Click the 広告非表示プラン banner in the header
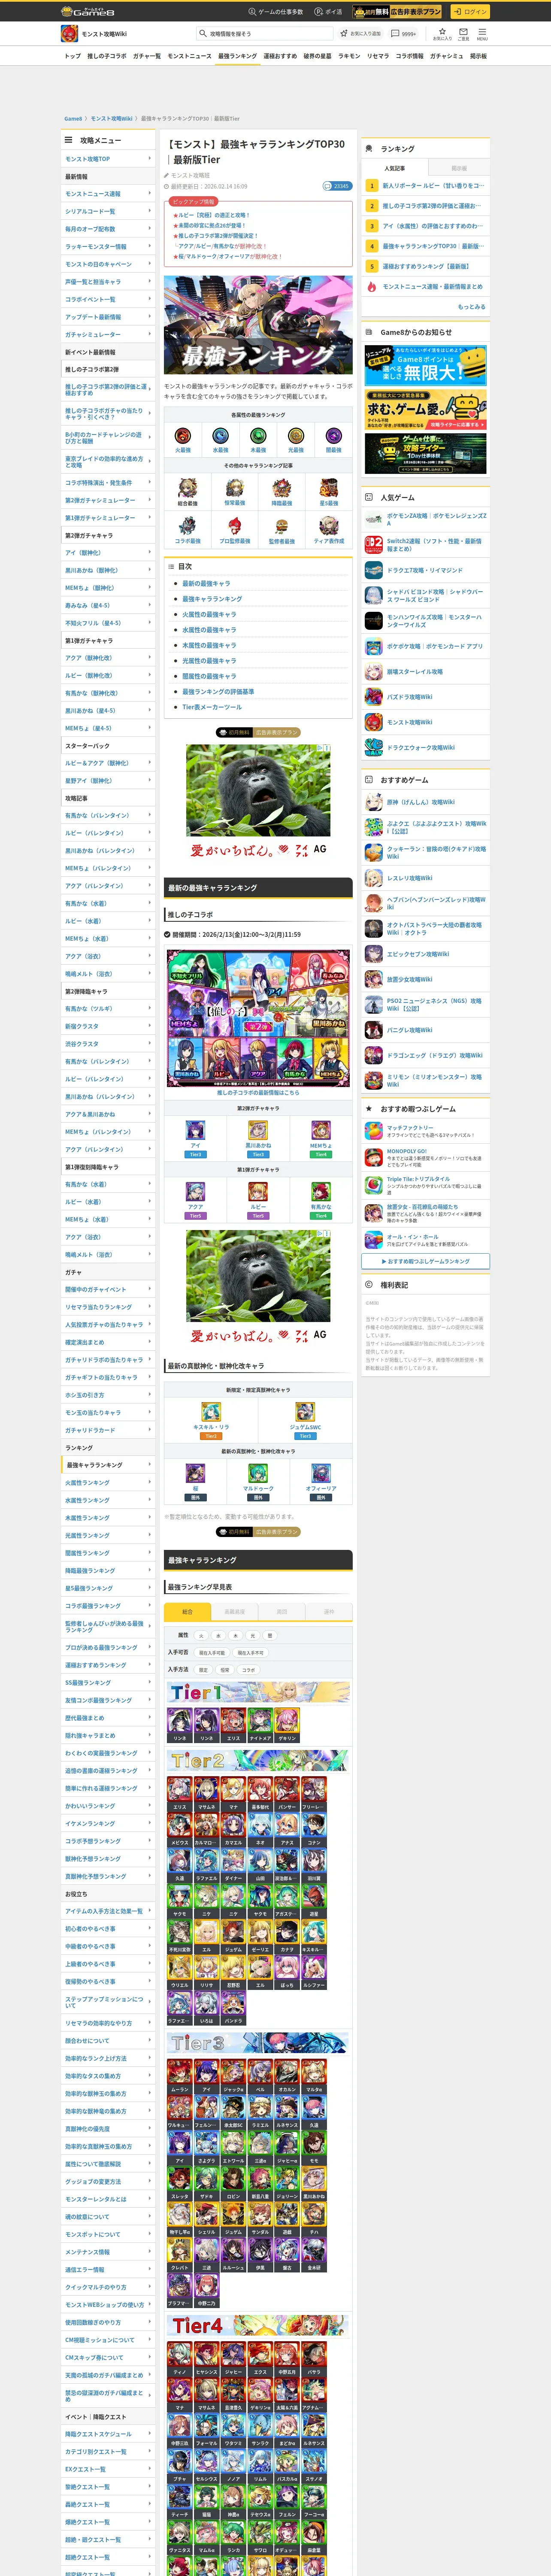The width and height of the screenshot is (551, 2576). [x=397, y=11]
